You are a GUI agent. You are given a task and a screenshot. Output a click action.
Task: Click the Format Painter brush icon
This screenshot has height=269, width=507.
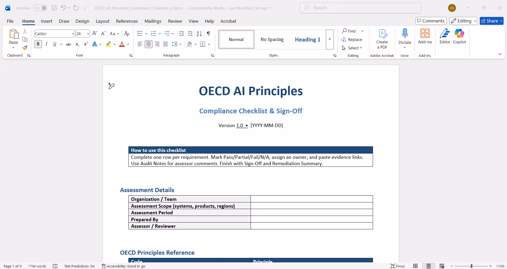25,48
